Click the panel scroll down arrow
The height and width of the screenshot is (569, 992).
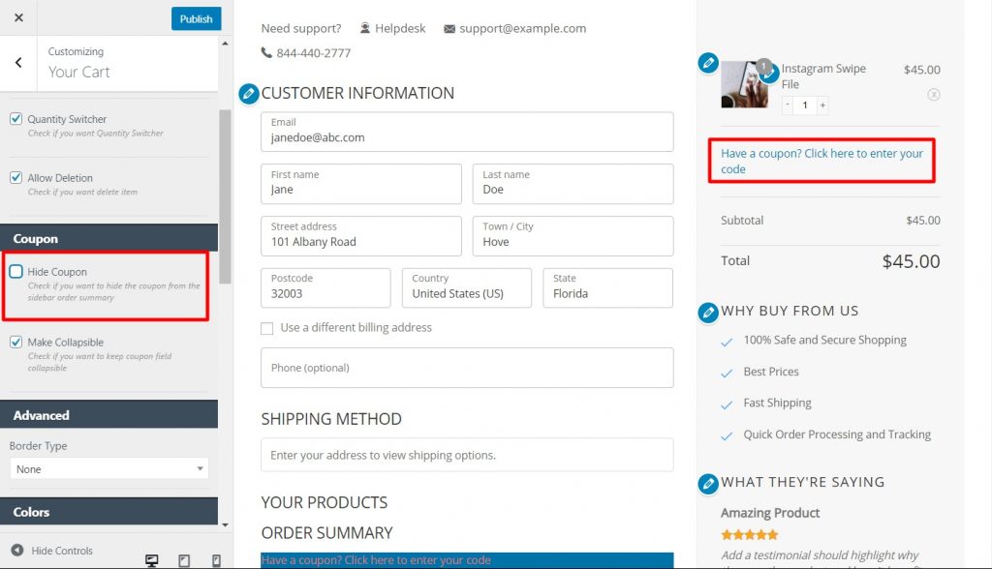pyautogui.click(x=225, y=524)
